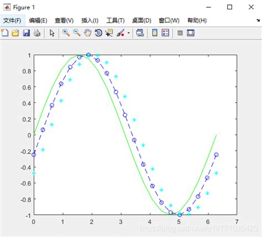This screenshot has height=237, width=262.
Task: Insert Legend using toolbar icon
Action: (165, 33)
